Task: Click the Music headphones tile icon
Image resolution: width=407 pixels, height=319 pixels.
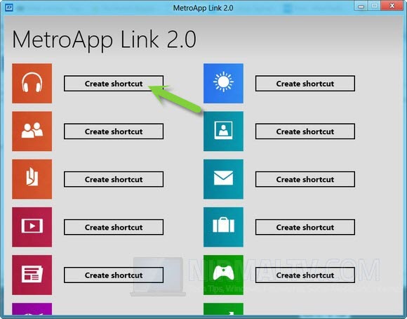Action: click(32, 83)
